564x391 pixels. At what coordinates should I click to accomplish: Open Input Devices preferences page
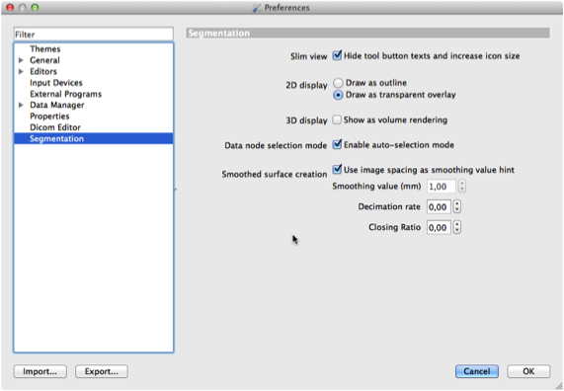point(56,83)
